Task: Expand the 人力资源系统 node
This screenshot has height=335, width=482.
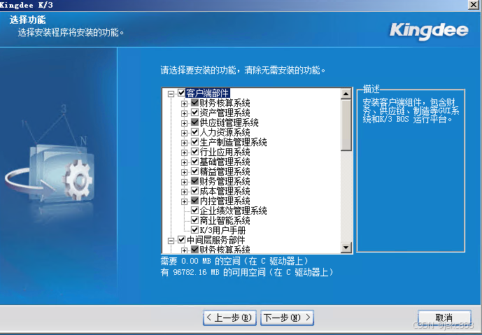Action: (184, 133)
